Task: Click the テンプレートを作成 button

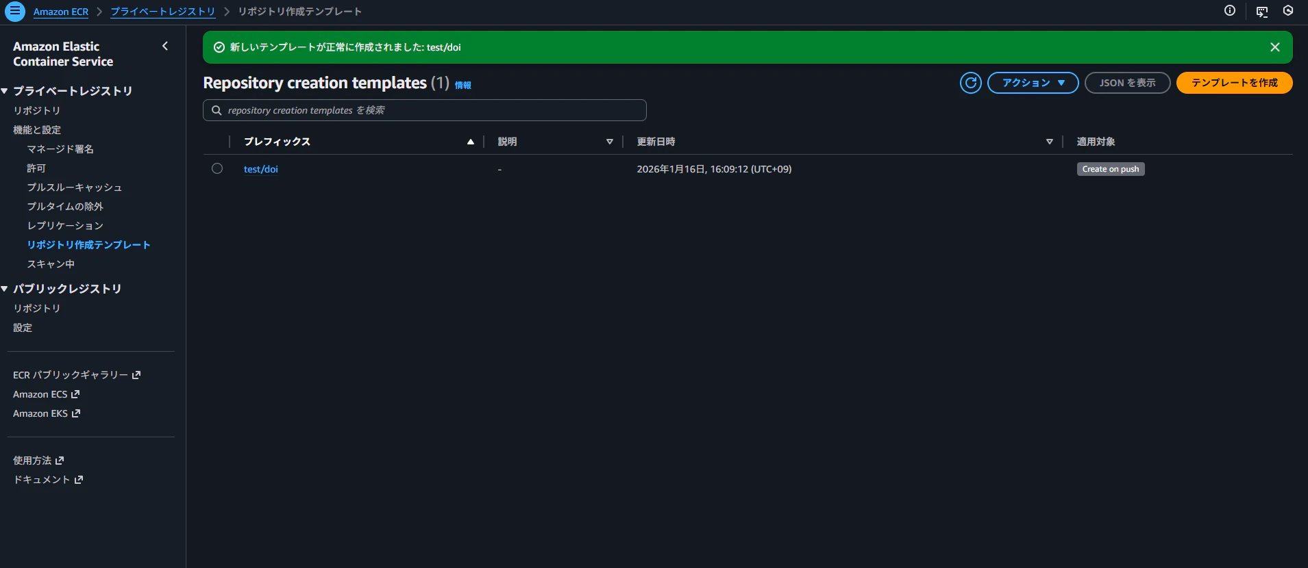Action: point(1234,83)
